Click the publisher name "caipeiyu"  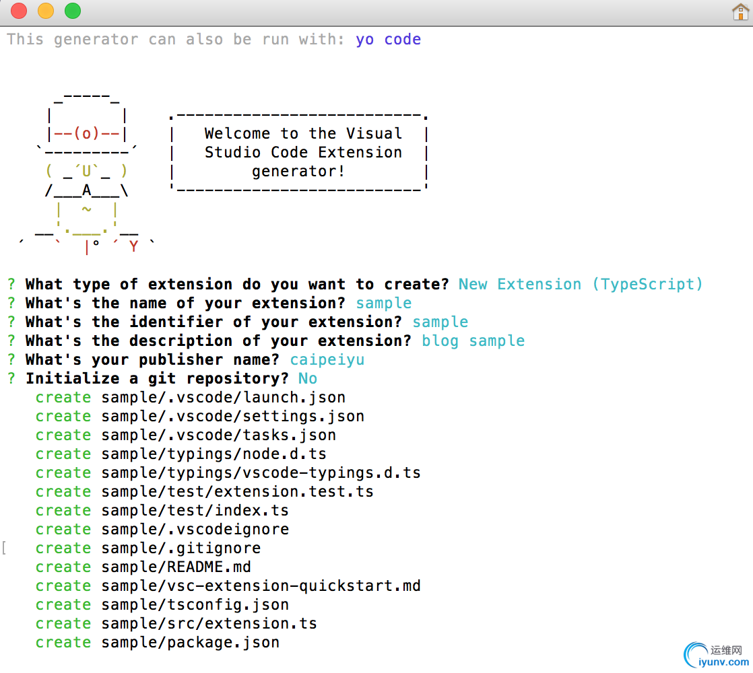pos(327,360)
